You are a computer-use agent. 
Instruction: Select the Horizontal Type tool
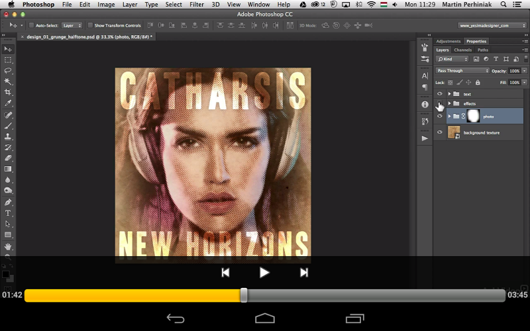(x=8, y=213)
